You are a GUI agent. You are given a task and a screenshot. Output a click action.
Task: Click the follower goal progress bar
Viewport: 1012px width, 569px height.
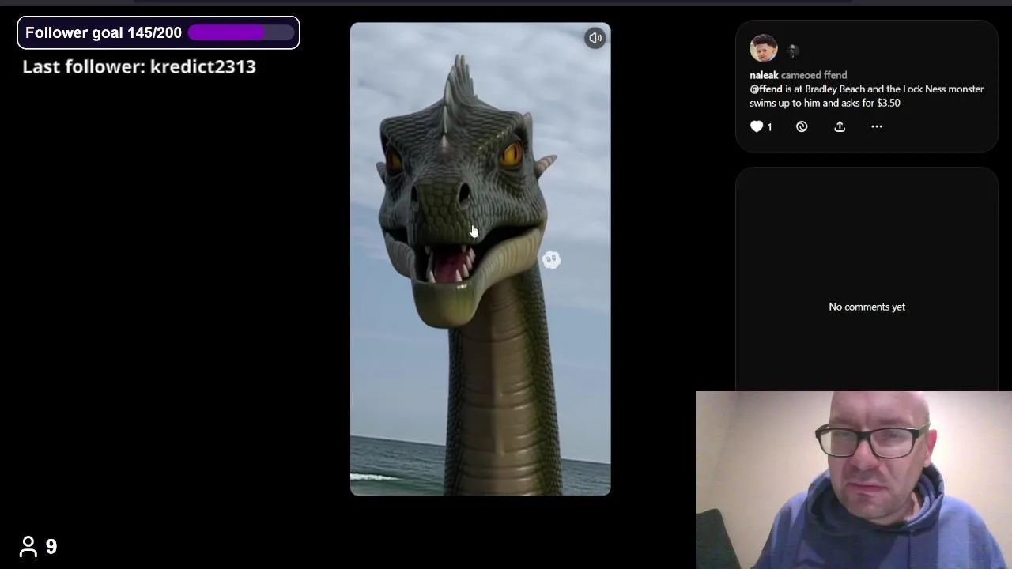[x=241, y=32]
